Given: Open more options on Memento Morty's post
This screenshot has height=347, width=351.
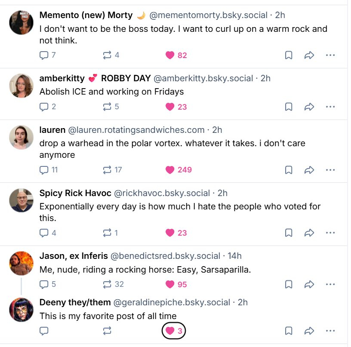Looking at the screenshot, I should (330, 55).
